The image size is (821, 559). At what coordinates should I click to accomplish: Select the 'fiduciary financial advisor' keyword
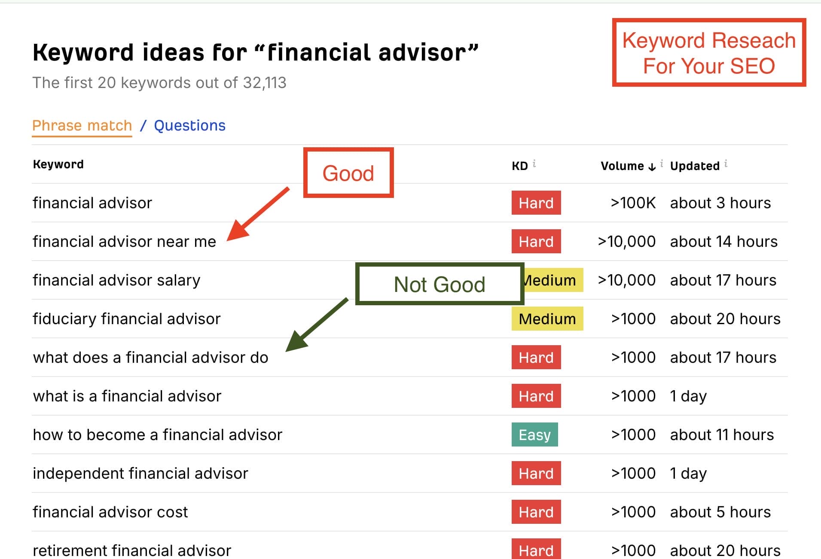(126, 319)
